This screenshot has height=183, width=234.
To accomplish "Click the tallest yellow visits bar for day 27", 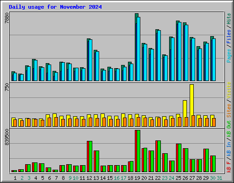I will click(192, 100).
